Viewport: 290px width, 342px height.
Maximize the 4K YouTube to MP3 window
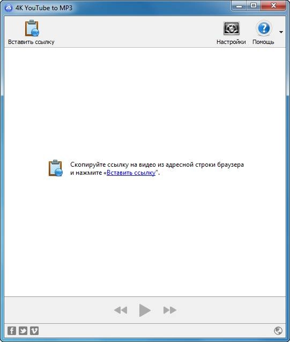coord(254,6)
